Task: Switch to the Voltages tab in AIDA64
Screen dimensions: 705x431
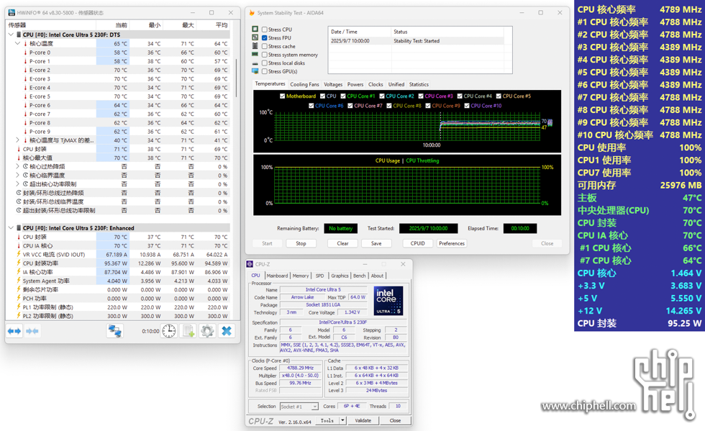Action: (x=332, y=84)
